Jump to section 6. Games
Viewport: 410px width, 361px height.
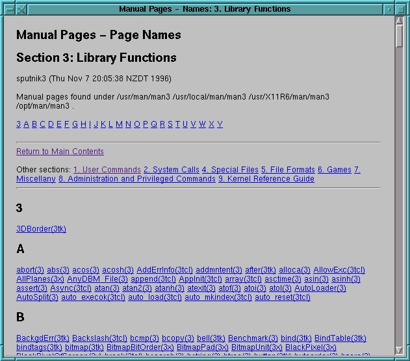[334, 170]
